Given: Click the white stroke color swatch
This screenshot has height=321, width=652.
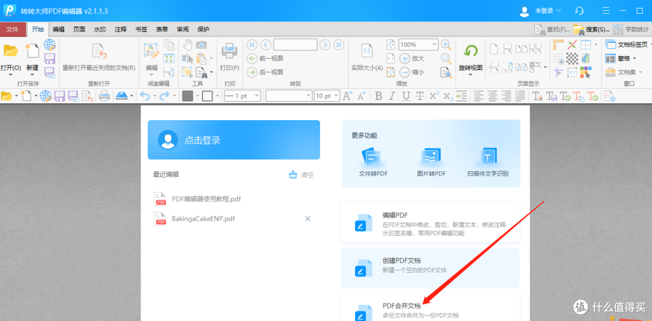Looking at the screenshot, I should (x=207, y=96).
